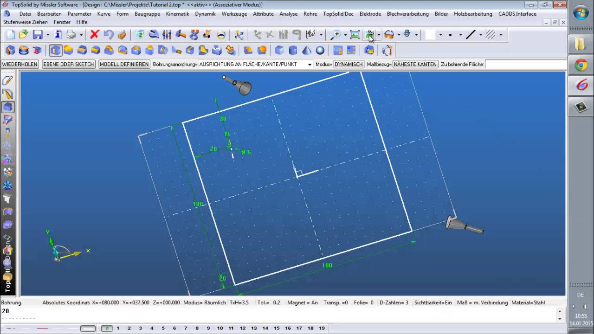This screenshot has height=334, width=594.
Task: Select the cone shape icon
Action: 307,50
